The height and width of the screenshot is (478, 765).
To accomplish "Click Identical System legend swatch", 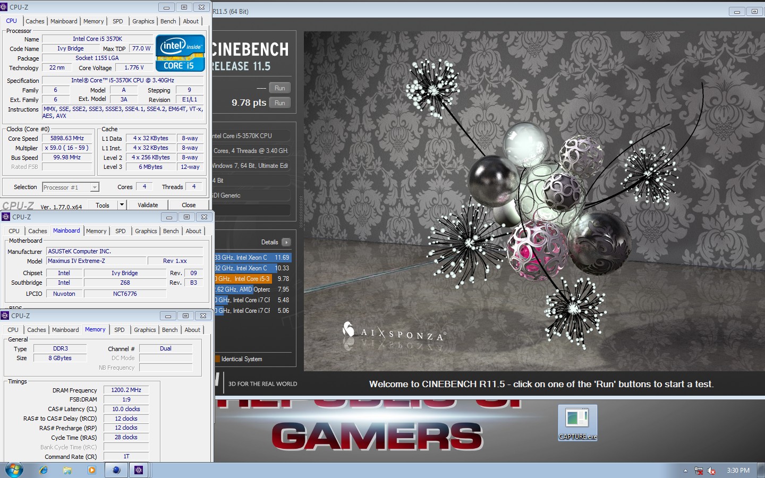I will pyautogui.click(x=218, y=359).
